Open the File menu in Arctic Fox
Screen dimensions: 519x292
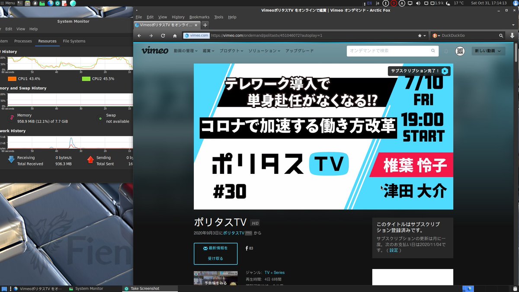coord(139,17)
